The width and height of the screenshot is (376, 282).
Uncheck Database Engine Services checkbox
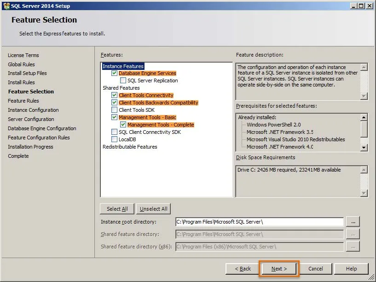(x=115, y=73)
